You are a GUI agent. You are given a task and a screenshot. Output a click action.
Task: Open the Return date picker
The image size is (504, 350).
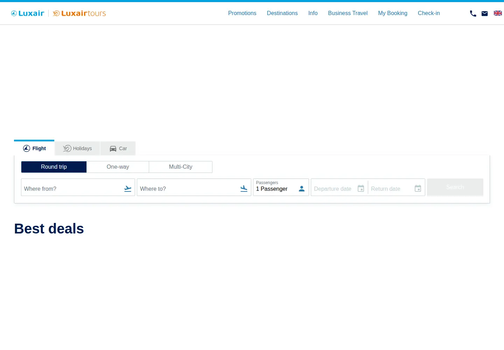pos(397,187)
